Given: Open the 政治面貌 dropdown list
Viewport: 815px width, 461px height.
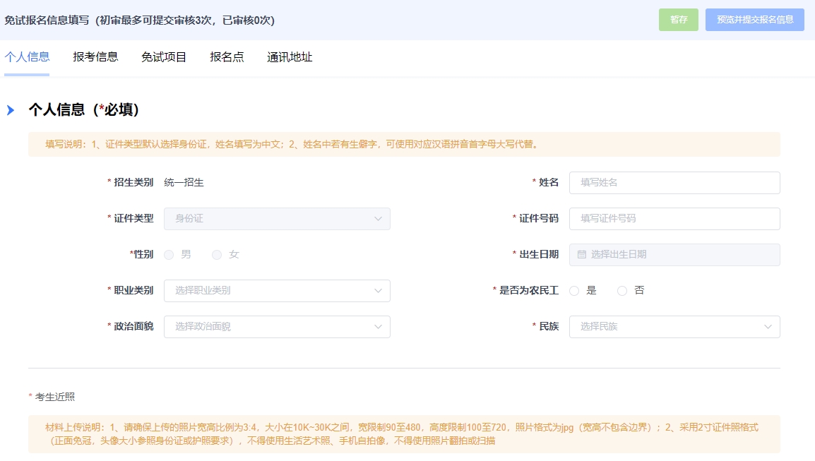Looking at the screenshot, I should coord(277,327).
